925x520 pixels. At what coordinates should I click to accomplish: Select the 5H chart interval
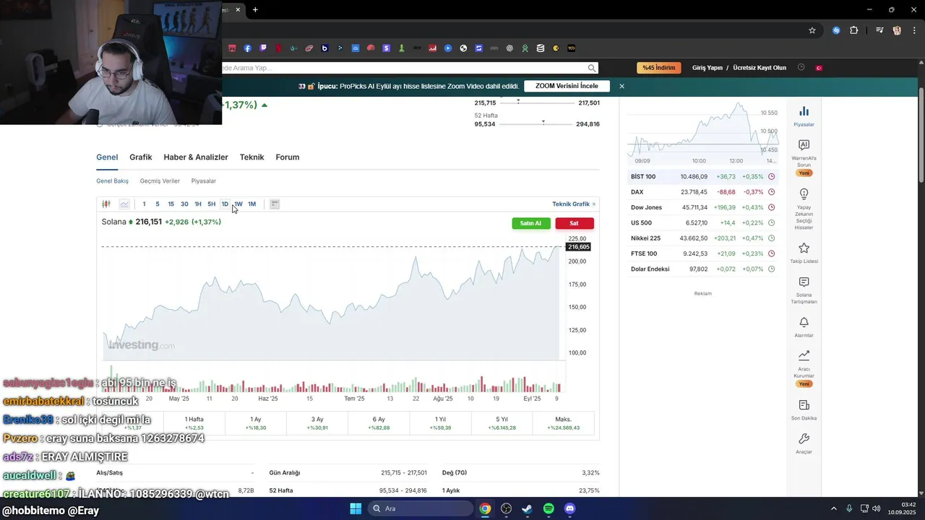pos(211,204)
